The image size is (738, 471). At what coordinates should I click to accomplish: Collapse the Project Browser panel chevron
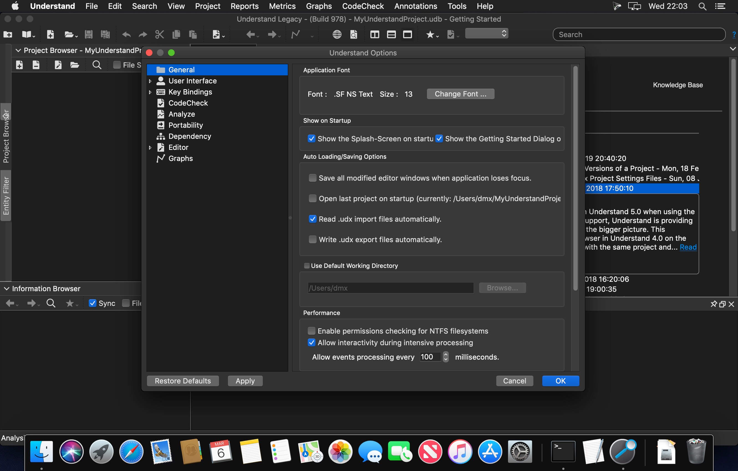click(18, 50)
